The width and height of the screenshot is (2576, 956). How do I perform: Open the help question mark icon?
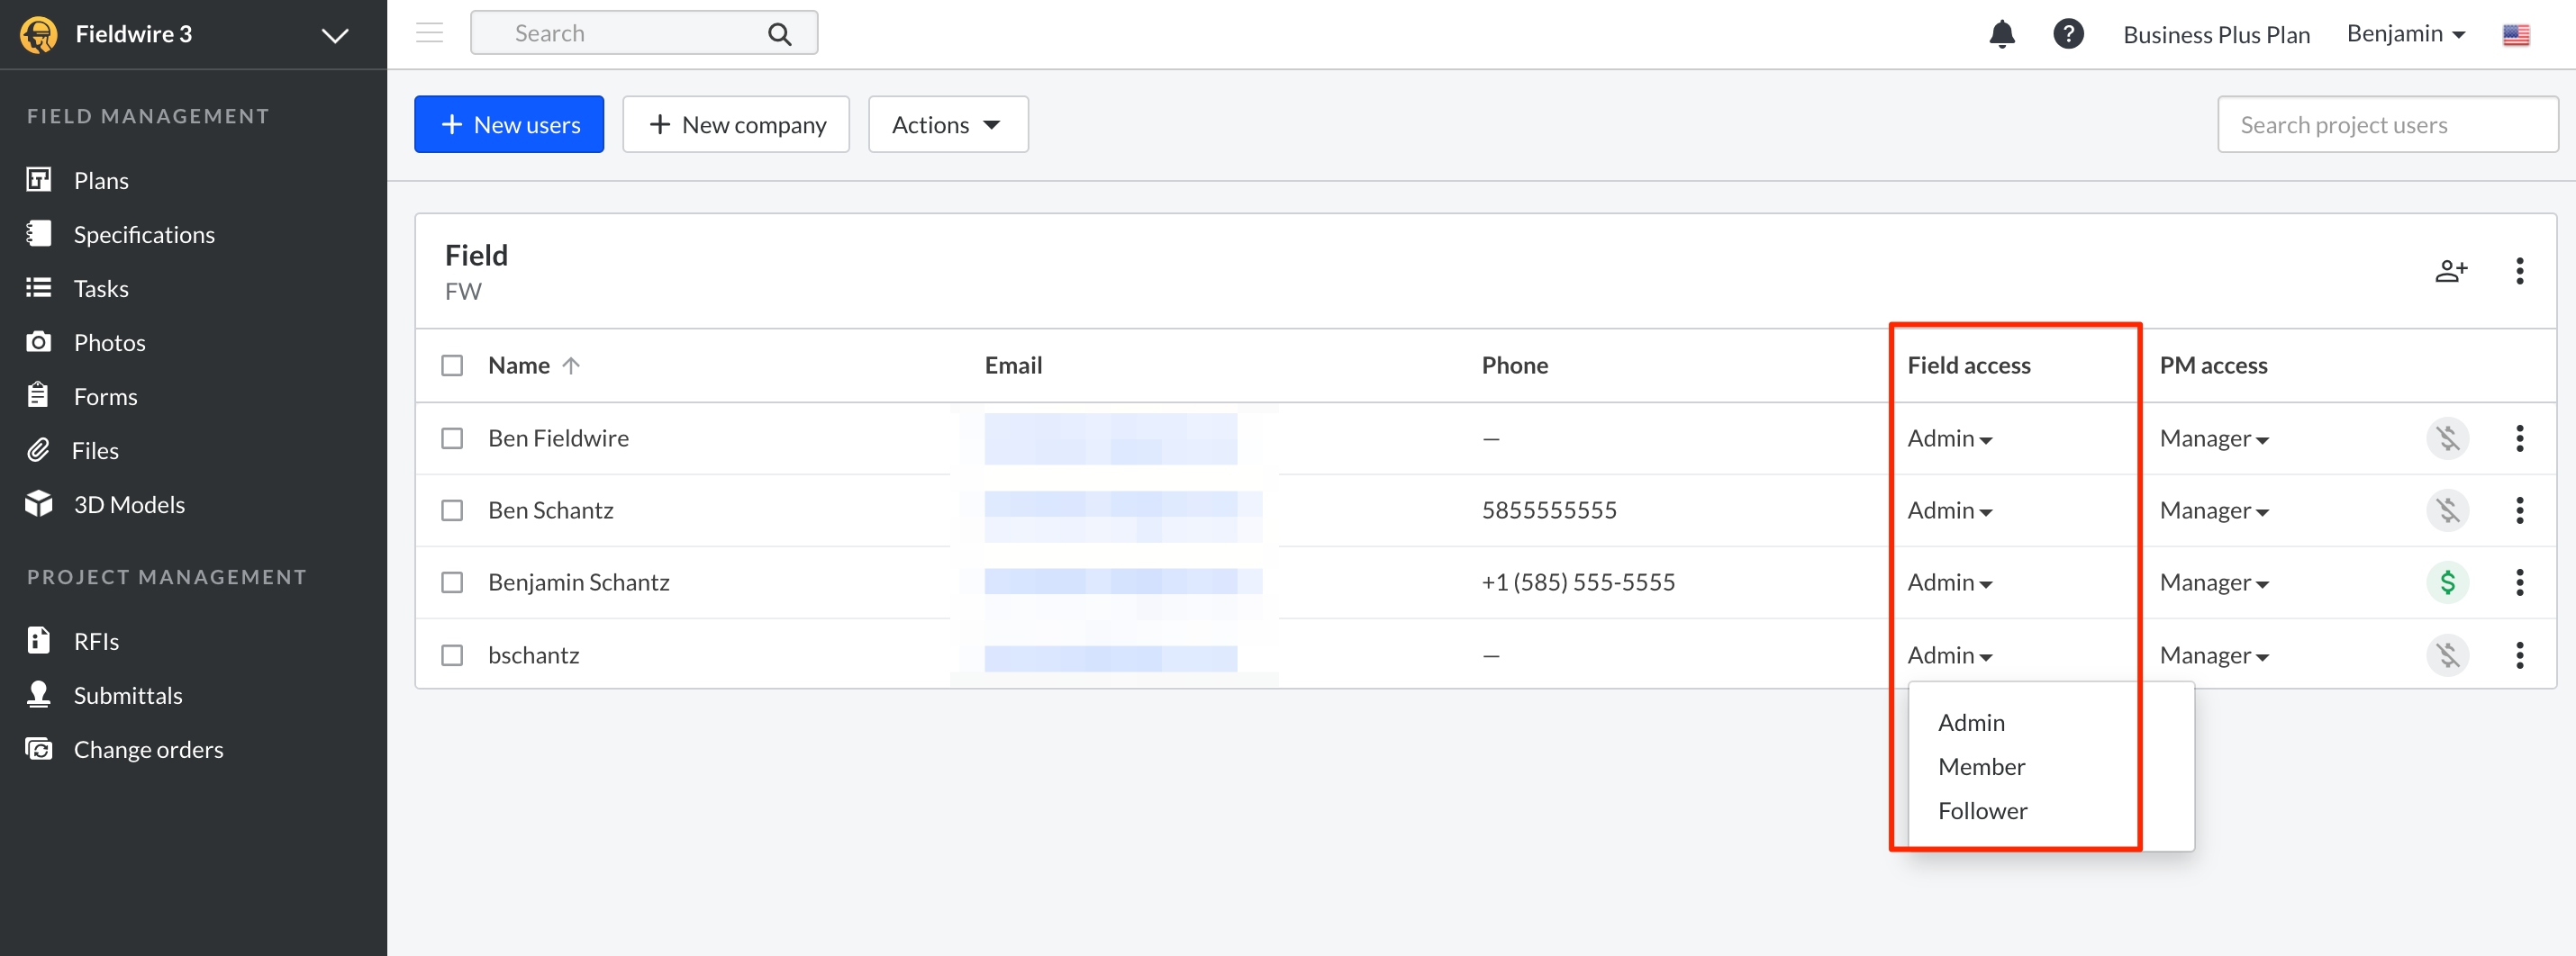pyautogui.click(x=2067, y=34)
